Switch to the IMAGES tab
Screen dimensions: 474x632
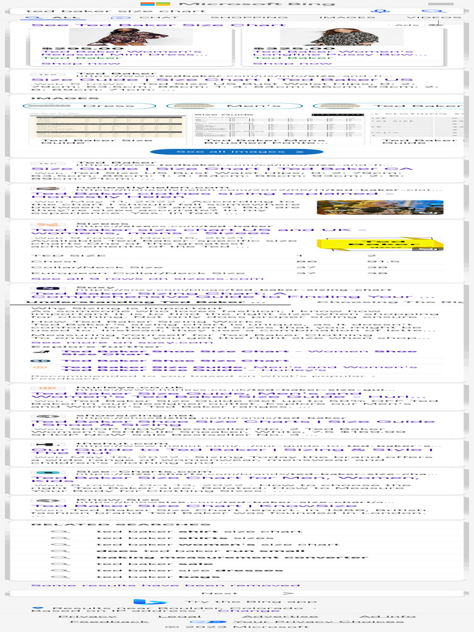coord(347,18)
